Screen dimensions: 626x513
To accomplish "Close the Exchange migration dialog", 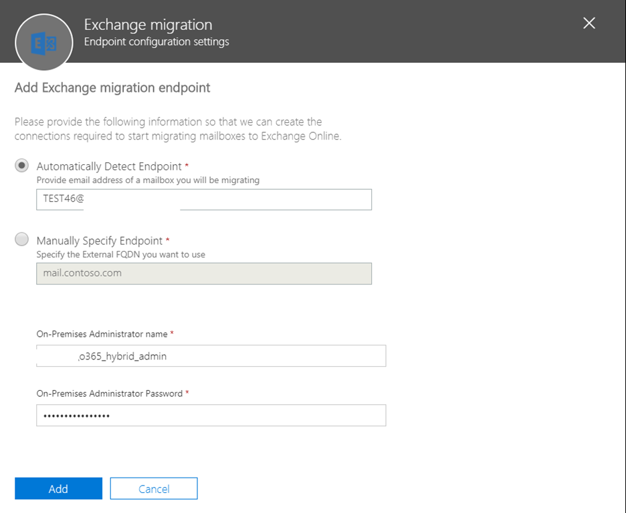I will [x=589, y=23].
